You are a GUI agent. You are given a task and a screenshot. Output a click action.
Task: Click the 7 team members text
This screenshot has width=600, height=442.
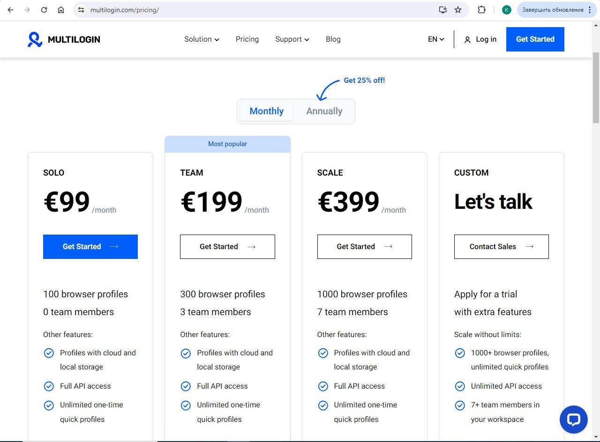click(x=352, y=312)
